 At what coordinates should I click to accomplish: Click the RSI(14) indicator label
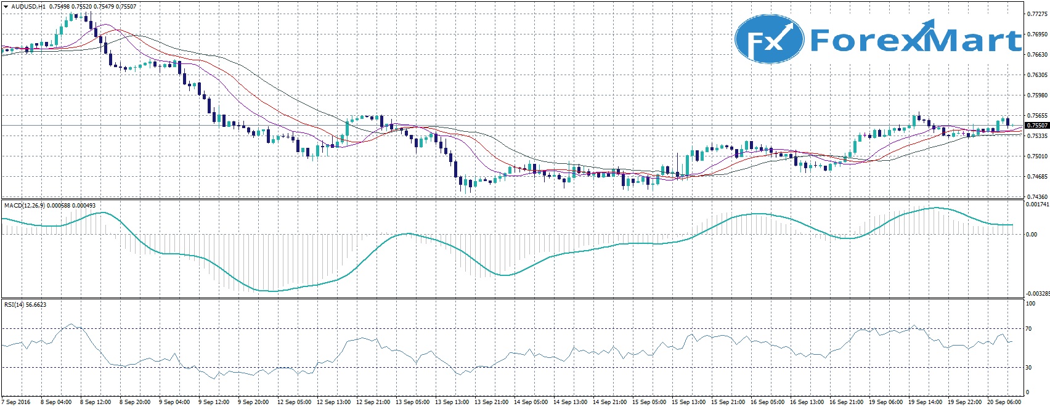coord(15,305)
